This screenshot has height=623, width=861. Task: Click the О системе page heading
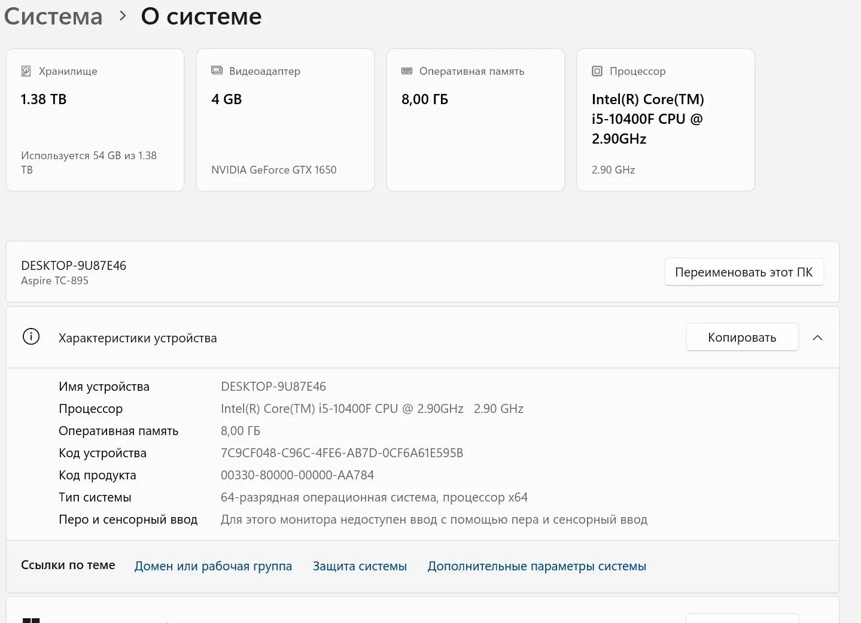(x=202, y=16)
